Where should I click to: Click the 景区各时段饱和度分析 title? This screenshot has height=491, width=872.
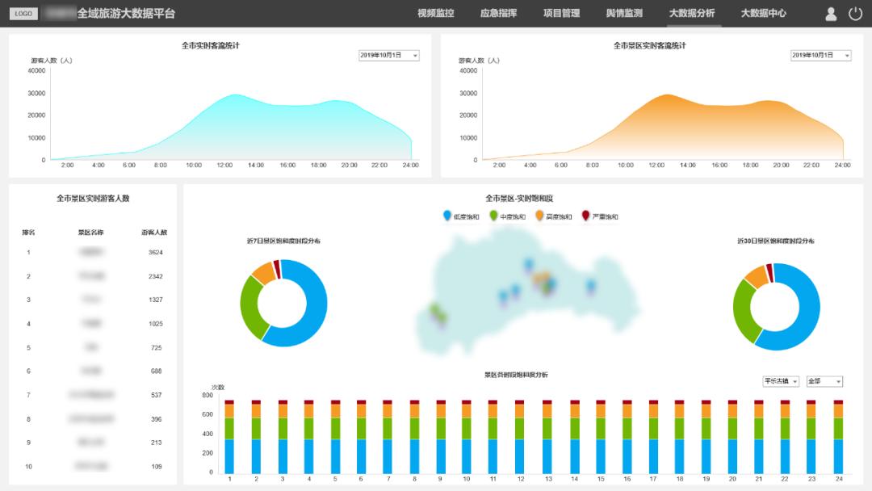pyautogui.click(x=516, y=375)
